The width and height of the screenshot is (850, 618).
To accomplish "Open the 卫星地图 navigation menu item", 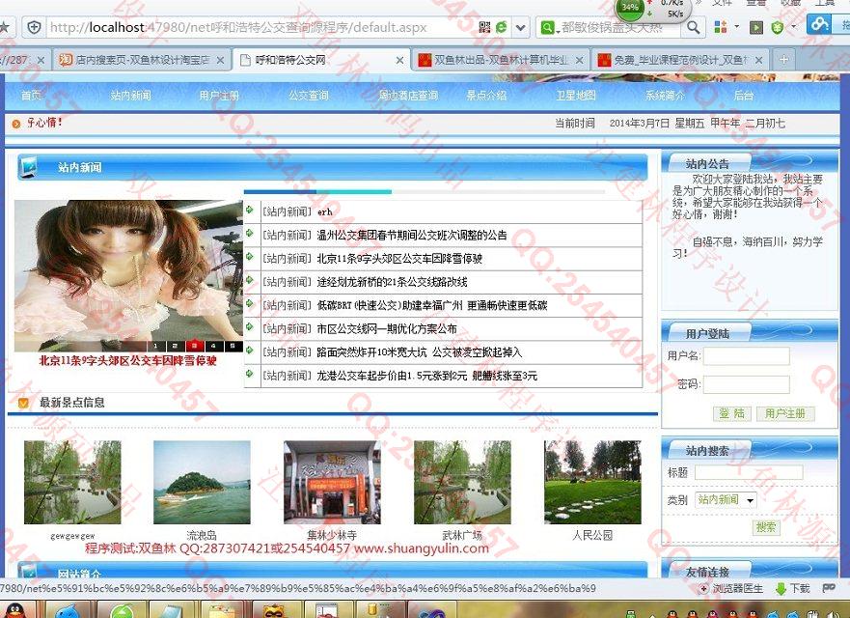I will pyautogui.click(x=576, y=96).
